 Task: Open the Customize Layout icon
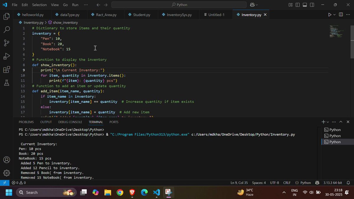[291, 5]
